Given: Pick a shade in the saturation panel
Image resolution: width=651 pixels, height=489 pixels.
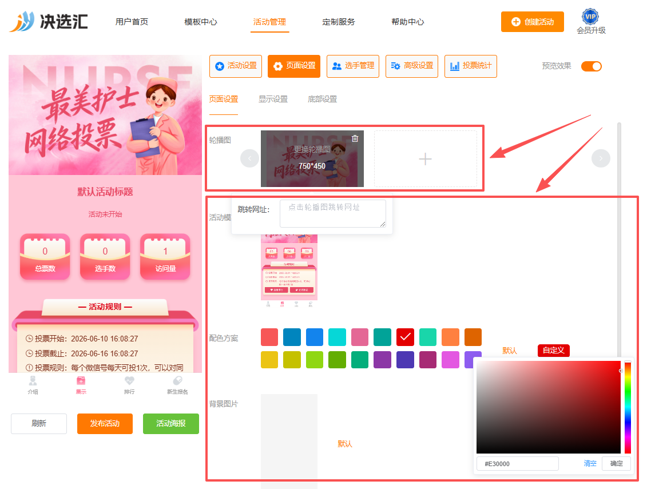Looking at the screenshot, I should click(x=549, y=407).
